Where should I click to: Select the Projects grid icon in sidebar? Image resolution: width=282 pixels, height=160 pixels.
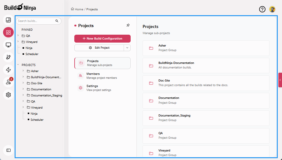(x=9, y=32)
